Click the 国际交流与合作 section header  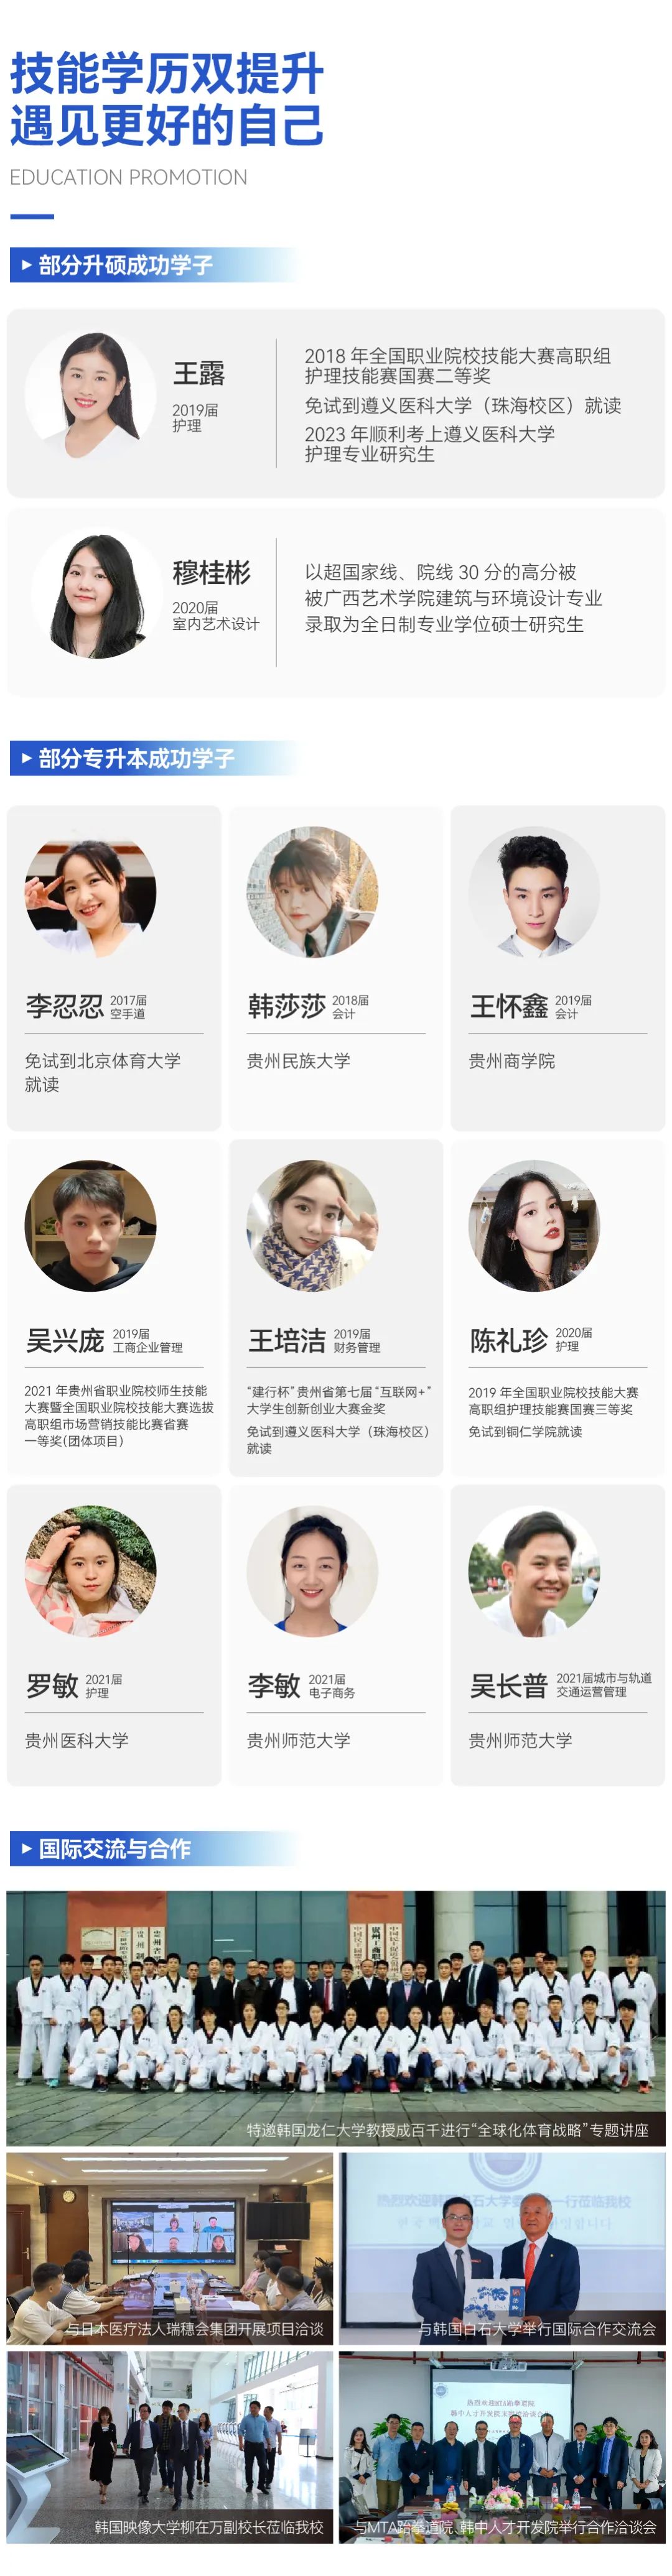155,1848
